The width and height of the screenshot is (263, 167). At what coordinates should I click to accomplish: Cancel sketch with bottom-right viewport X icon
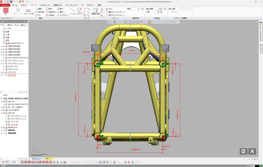click(252, 151)
